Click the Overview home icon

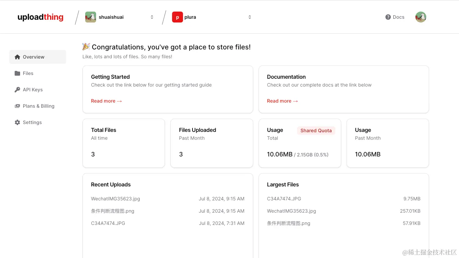coord(17,57)
